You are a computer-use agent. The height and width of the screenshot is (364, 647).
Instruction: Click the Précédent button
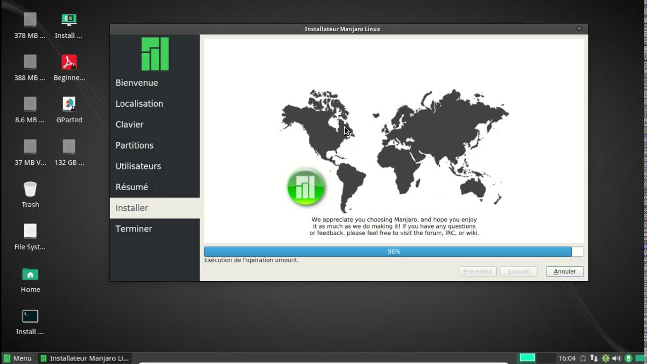point(478,271)
